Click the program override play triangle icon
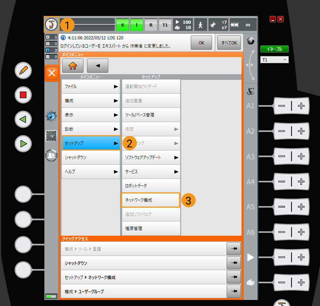The width and height of the screenshot is (320, 306). pyautogui.click(x=250, y=257)
